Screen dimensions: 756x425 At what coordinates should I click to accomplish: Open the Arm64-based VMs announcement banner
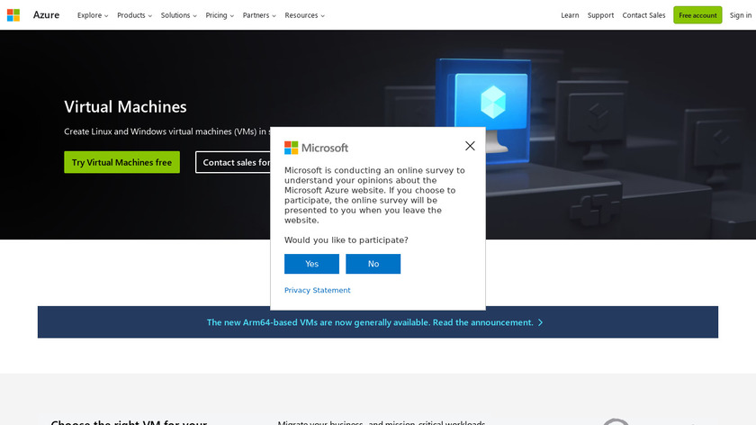coord(378,322)
